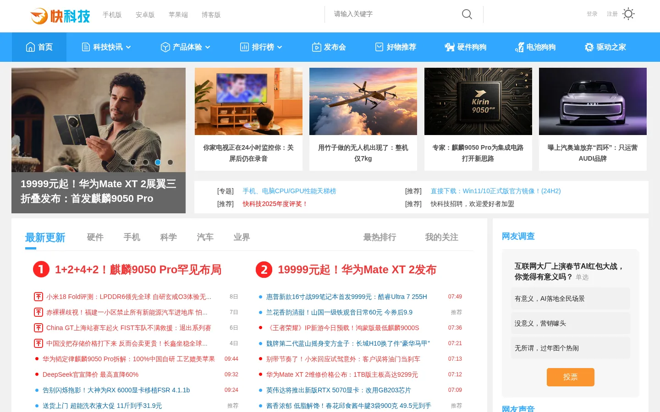This screenshot has height=412, width=660.
Task: Click the gear icon beside 驱动之家
Action: pos(589,47)
